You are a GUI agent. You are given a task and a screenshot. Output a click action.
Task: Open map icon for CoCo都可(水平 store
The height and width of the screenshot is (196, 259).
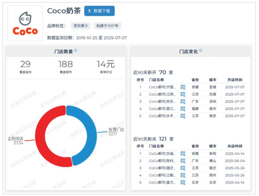click(183, 116)
